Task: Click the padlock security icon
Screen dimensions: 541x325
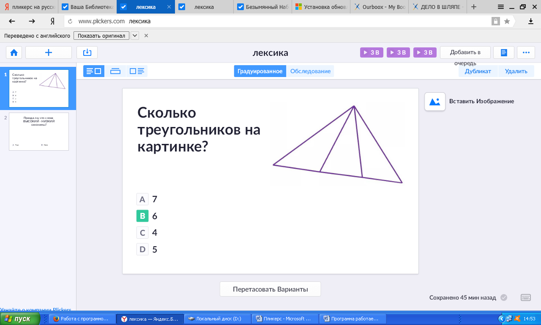Action: click(x=495, y=21)
